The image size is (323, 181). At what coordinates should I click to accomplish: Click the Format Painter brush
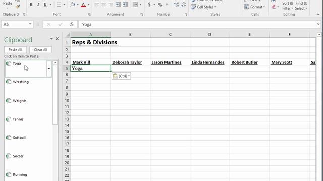point(18,7)
